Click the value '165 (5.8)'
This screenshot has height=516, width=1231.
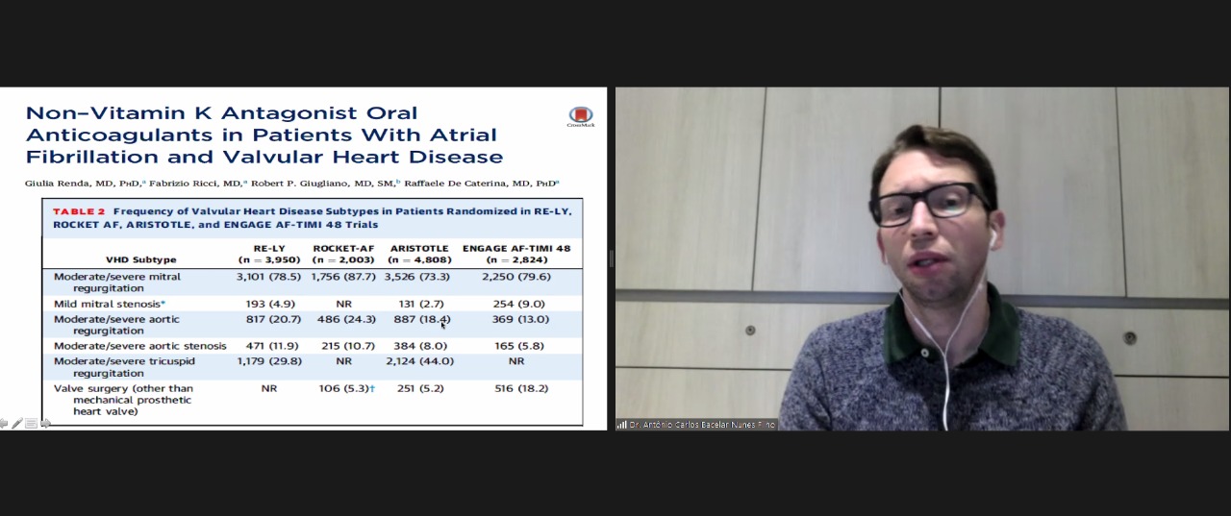(x=516, y=346)
